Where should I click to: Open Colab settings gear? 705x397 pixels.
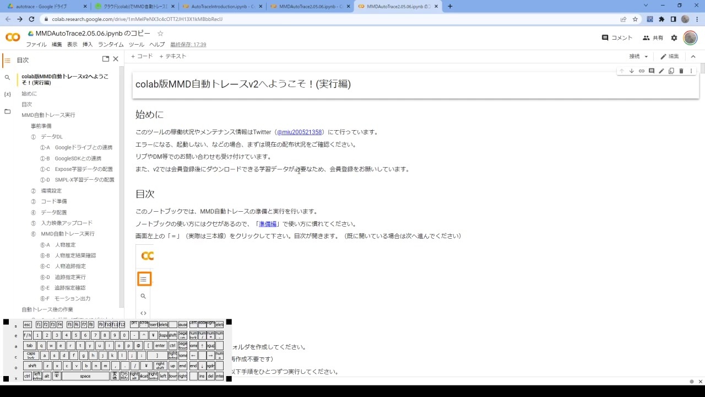674,38
